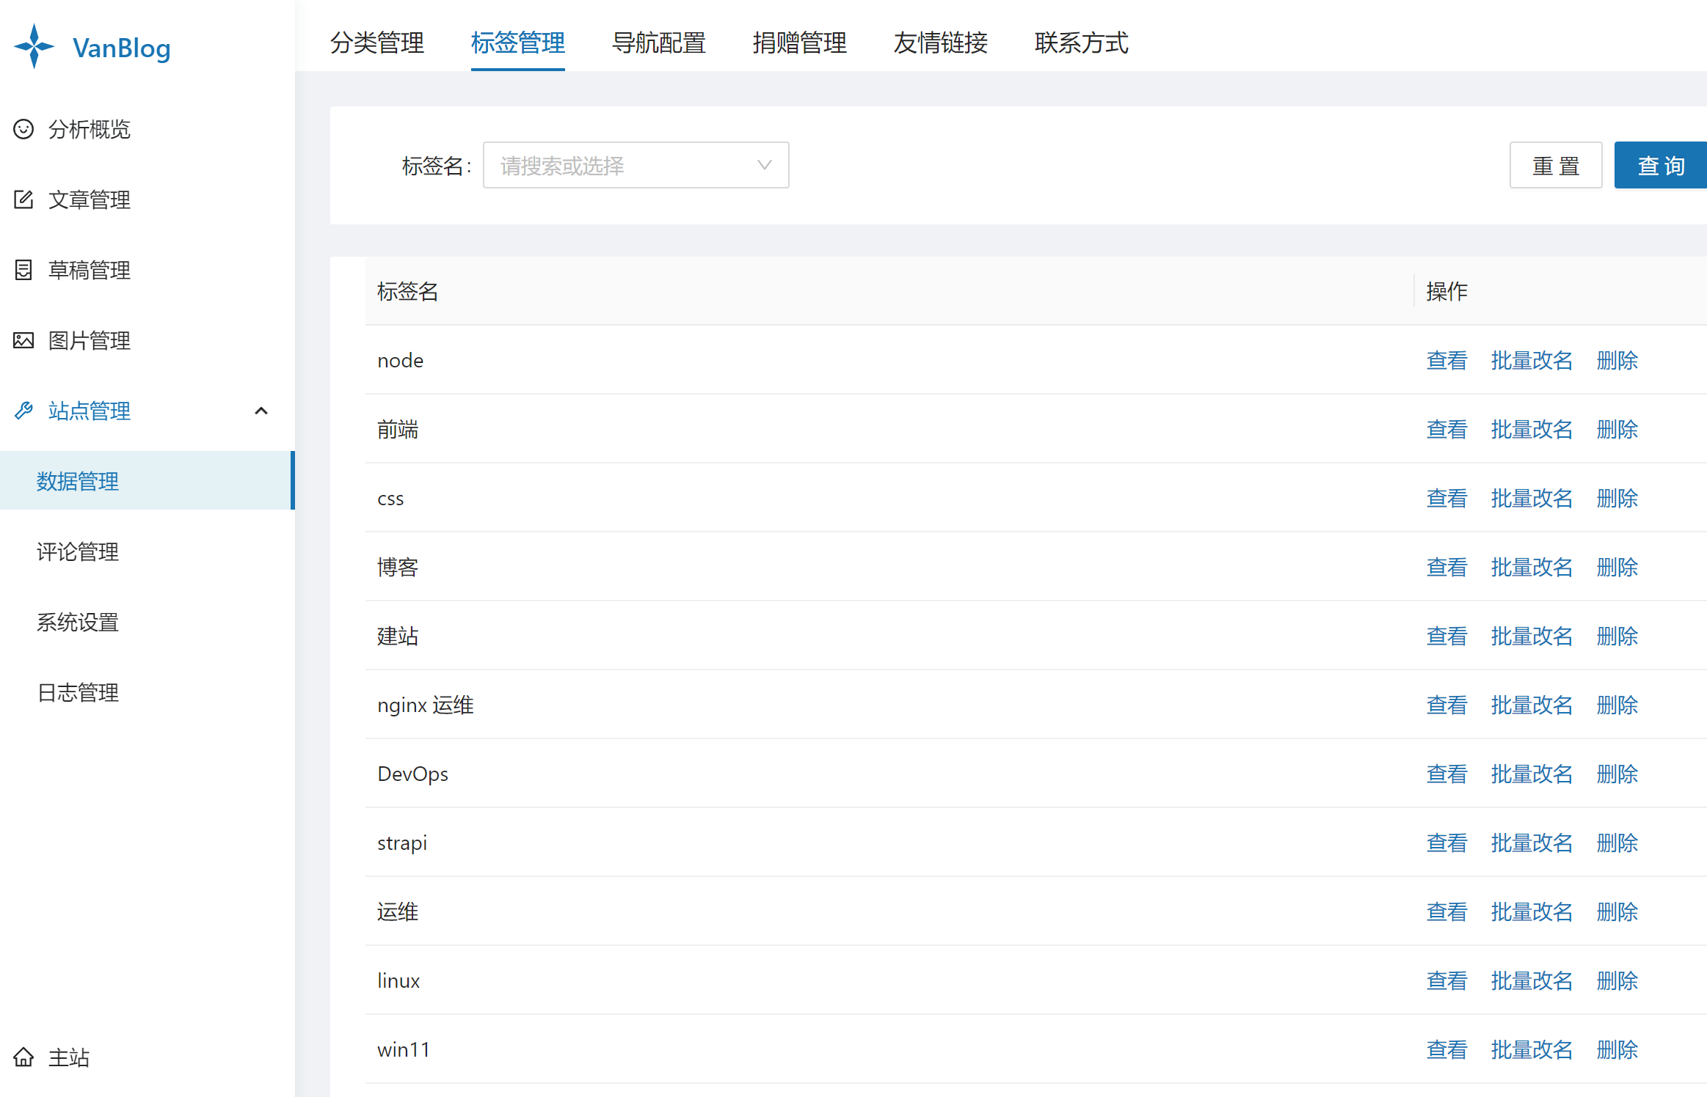Viewport: 1707px width, 1097px height.
Task: Click 查看 for the css tag
Action: click(1446, 498)
